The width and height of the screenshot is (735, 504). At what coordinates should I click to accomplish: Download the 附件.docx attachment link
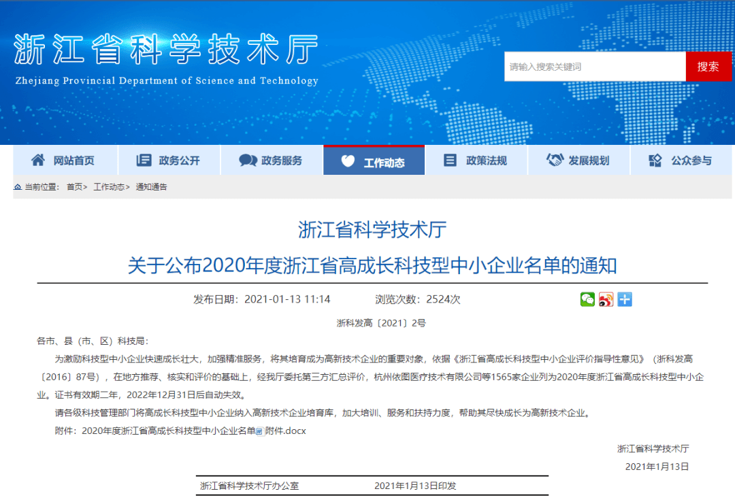[x=286, y=431]
